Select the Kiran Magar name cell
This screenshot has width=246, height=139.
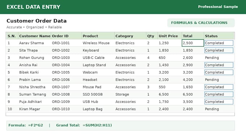[x=30, y=109]
